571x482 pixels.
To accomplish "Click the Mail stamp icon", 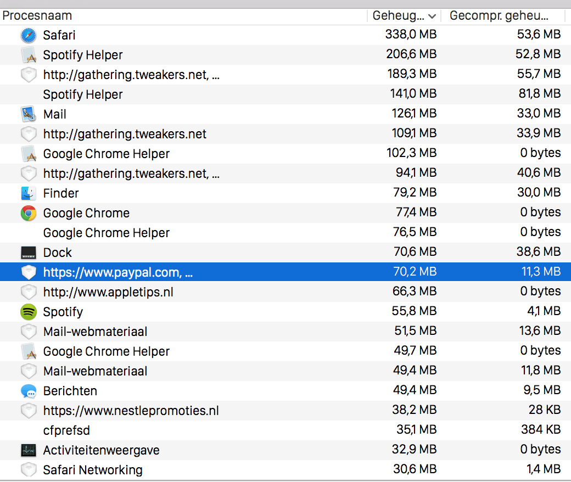I will coord(29,114).
